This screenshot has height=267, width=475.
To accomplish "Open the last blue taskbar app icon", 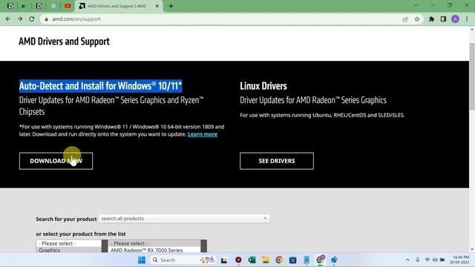I will click(334, 260).
